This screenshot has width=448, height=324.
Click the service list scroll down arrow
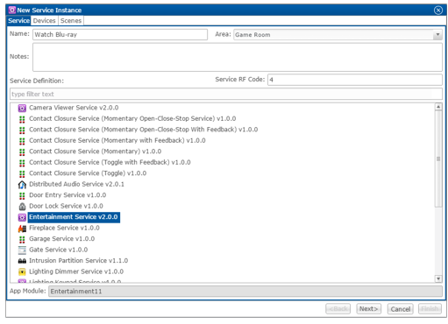[438, 278]
